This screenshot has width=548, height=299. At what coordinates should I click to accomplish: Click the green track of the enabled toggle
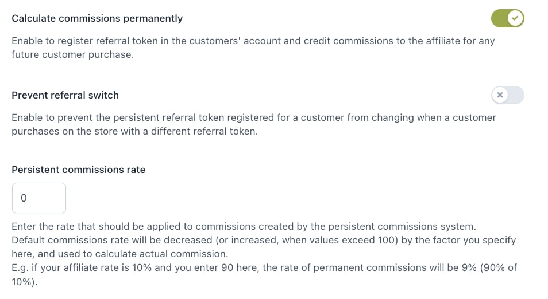click(x=499, y=18)
